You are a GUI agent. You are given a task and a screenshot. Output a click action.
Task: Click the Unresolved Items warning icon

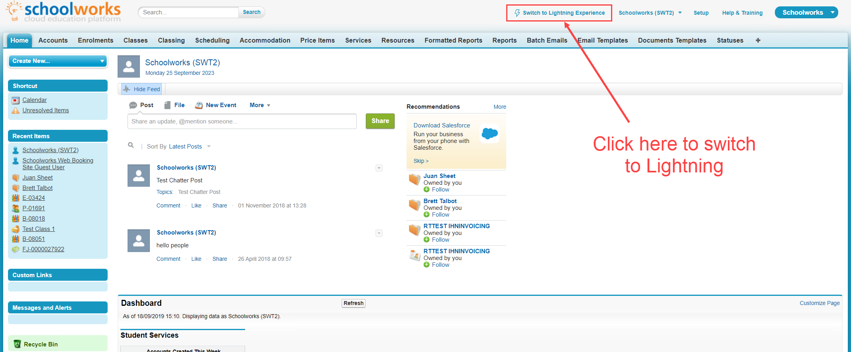pos(16,110)
